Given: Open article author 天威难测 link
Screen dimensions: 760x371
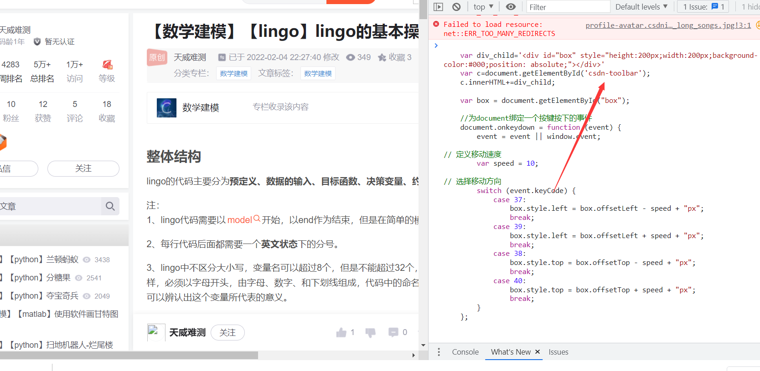Looking at the screenshot, I should tap(190, 57).
